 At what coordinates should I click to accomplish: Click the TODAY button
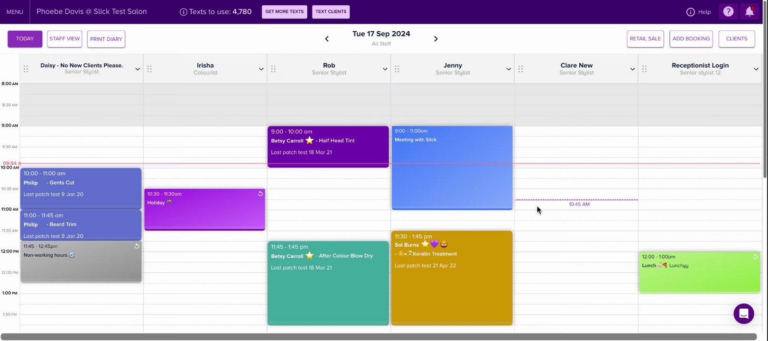click(25, 39)
